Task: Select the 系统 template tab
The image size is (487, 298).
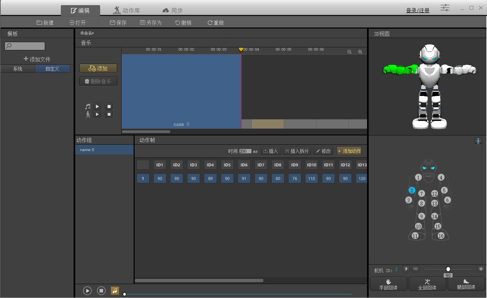Action: tap(18, 69)
